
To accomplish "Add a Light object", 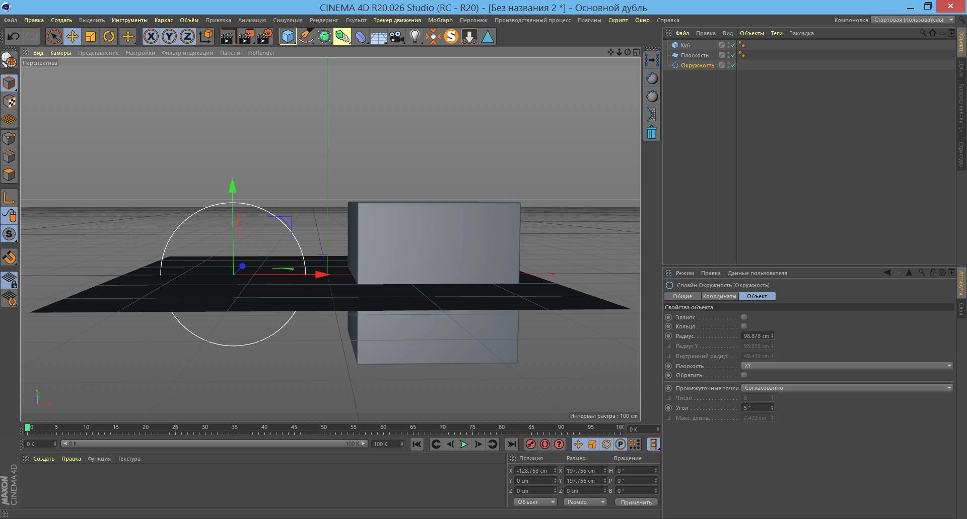I will [415, 36].
